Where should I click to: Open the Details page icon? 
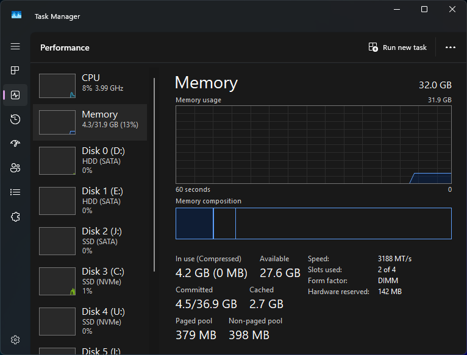[15, 192]
